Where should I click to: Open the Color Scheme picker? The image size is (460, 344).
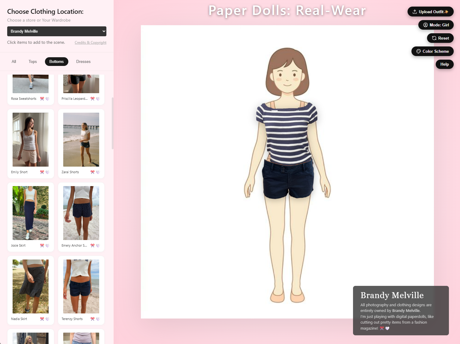tap(432, 51)
